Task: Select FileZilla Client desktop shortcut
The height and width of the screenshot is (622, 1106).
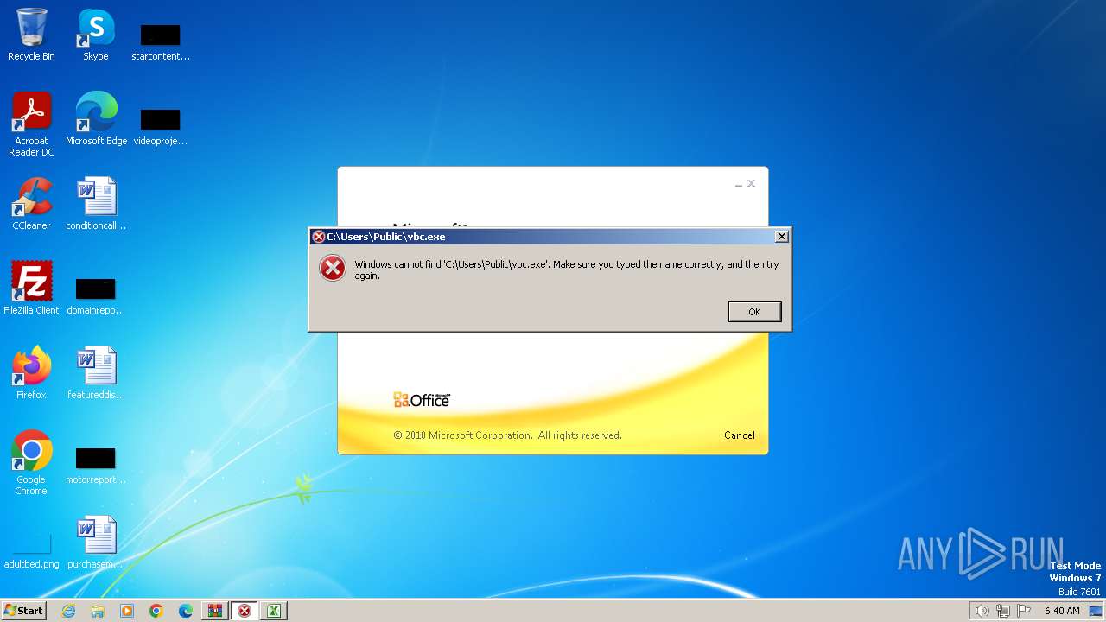Action: click(x=31, y=289)
